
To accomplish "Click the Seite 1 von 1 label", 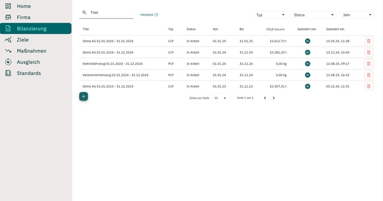I will coord(245,98).
